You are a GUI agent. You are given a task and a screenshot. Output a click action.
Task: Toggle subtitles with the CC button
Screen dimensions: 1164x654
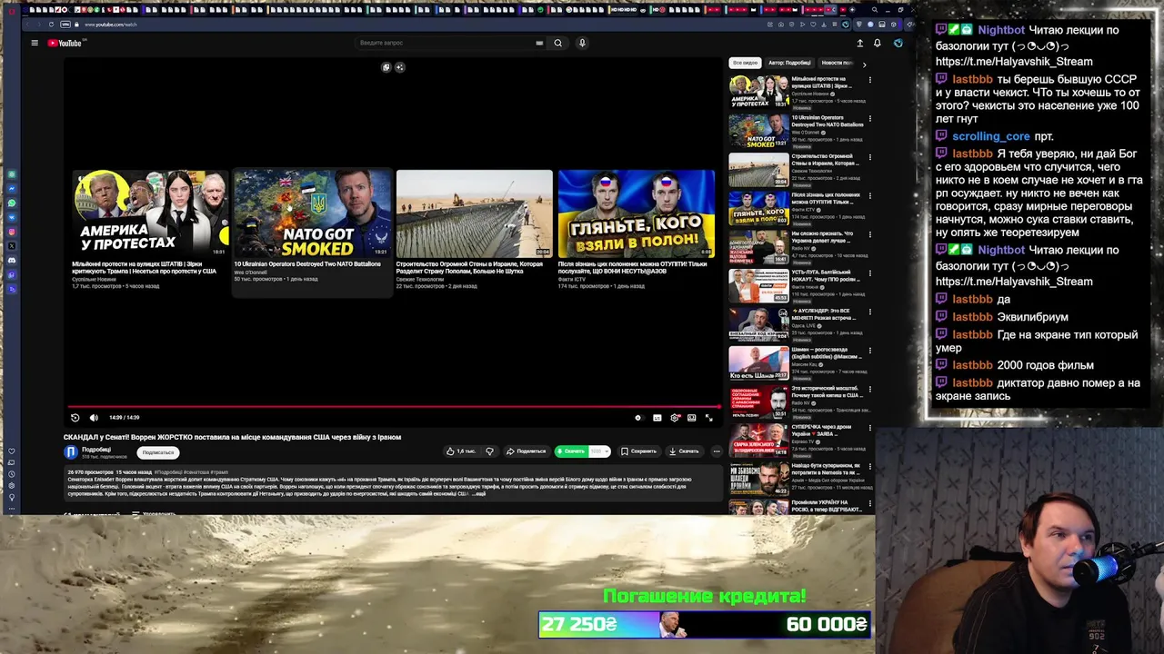coord(657,418)
